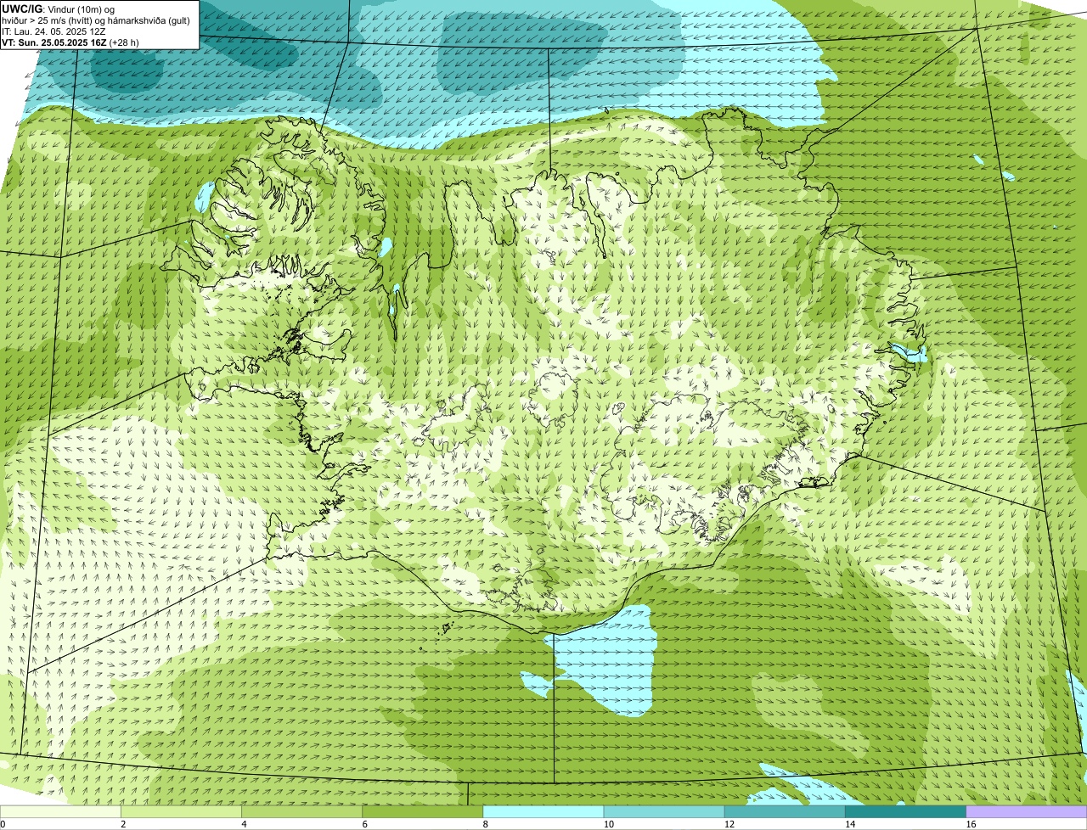Click the 8–10 light cyan legend band
This screenshot has width=1087, height=830.
543,811
